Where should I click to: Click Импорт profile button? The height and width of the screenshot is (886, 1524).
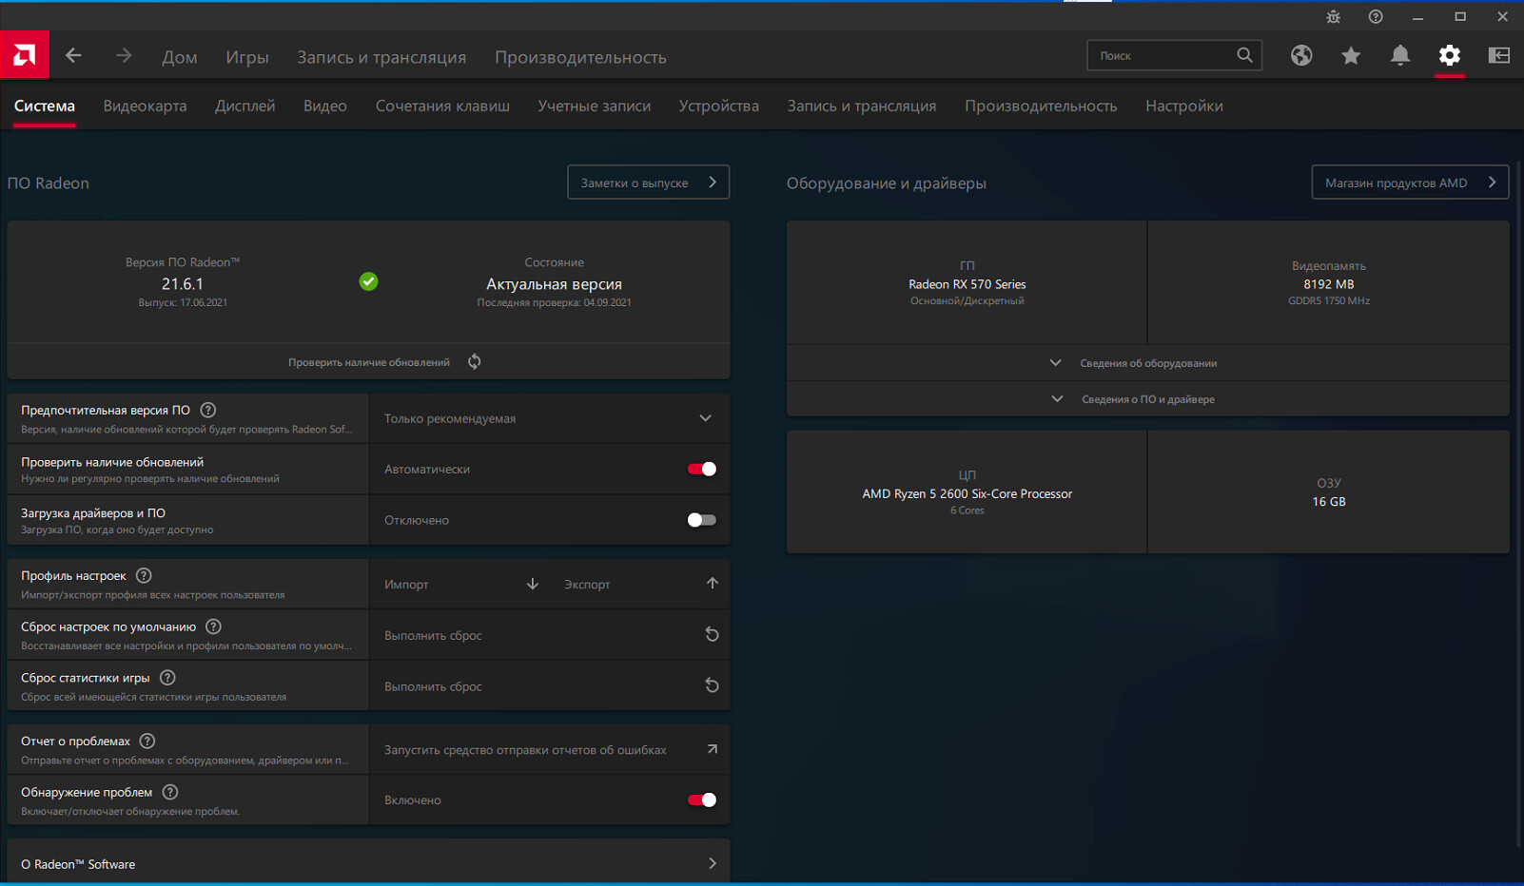tap(461, 584)
